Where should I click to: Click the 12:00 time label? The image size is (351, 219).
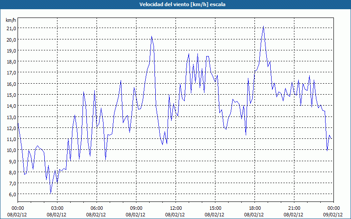point(176,208)
